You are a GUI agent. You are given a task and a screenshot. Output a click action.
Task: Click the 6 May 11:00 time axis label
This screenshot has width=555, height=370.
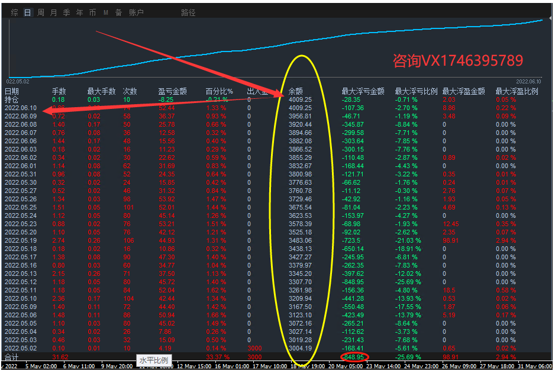click(x=79, y=366)
